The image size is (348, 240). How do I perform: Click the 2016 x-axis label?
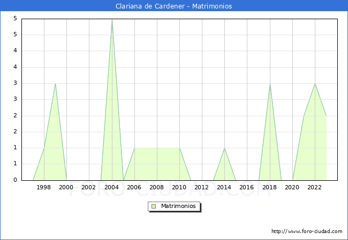(247, 187)
